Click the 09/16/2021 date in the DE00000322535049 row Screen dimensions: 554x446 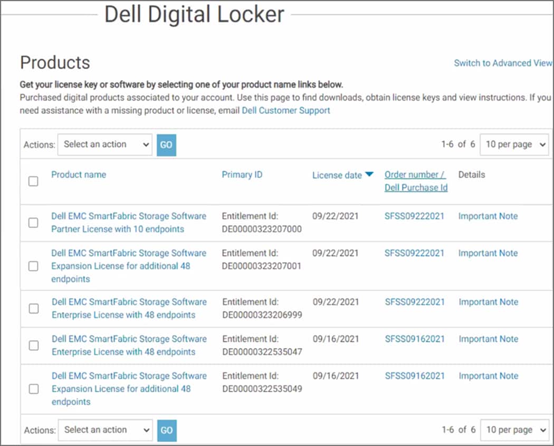(336, 376)
